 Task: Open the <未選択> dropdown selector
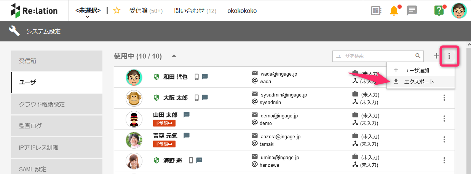point(88,12)
